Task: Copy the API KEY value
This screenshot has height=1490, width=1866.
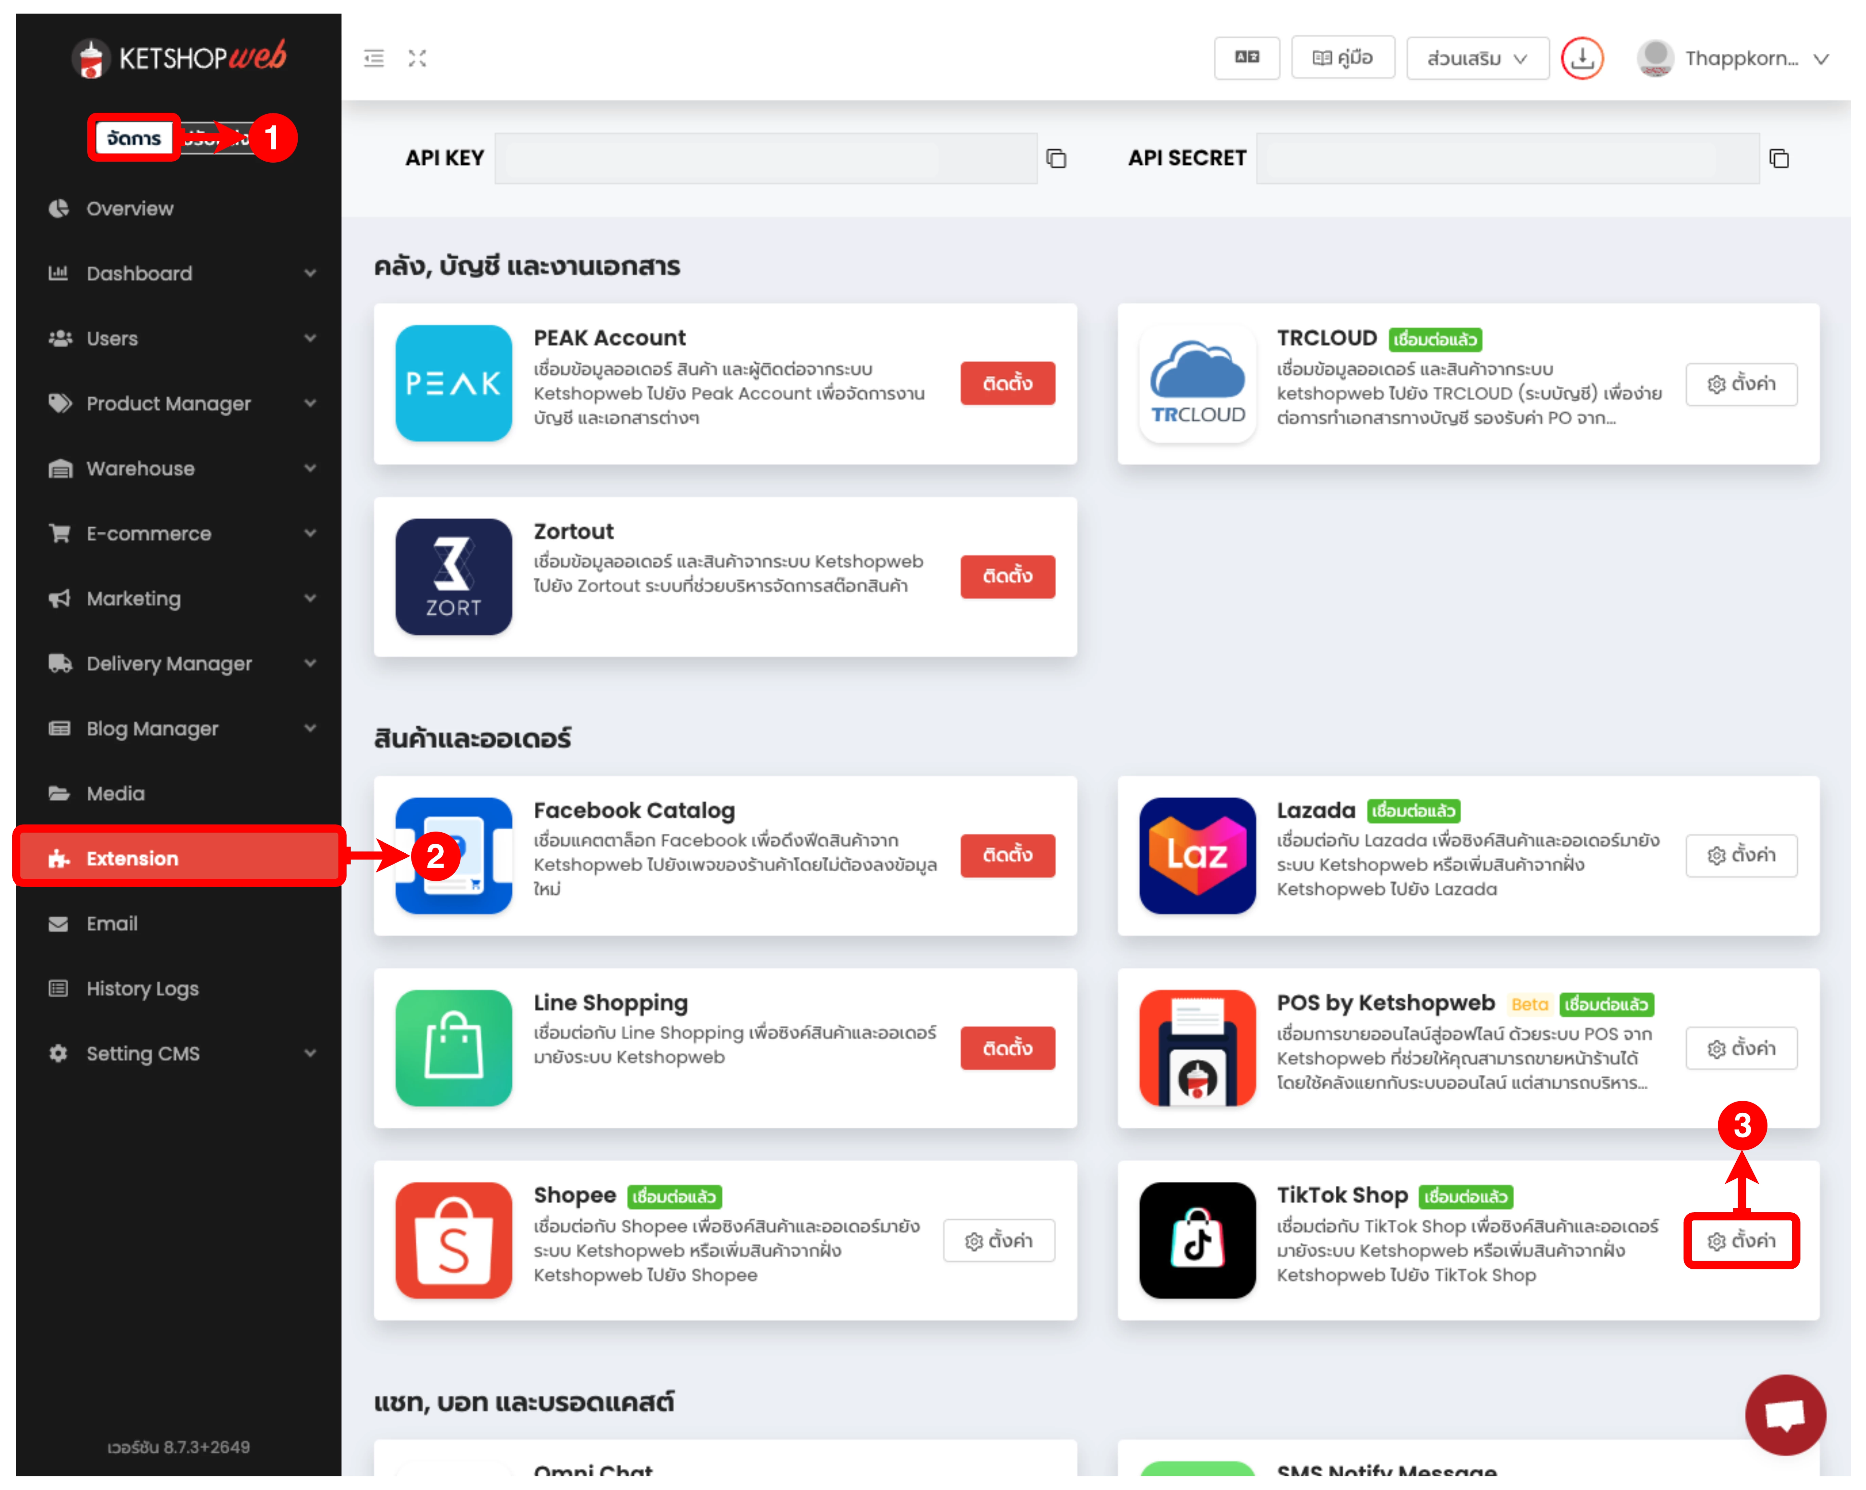Action: point(1056,158)
